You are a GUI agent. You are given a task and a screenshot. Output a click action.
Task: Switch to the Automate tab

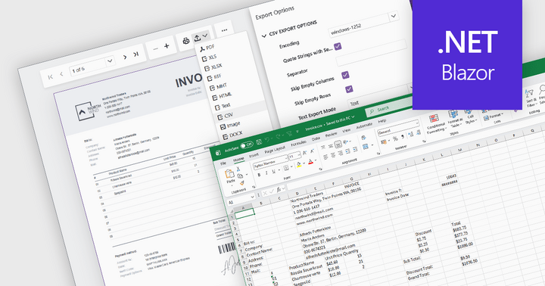[364, 126]
